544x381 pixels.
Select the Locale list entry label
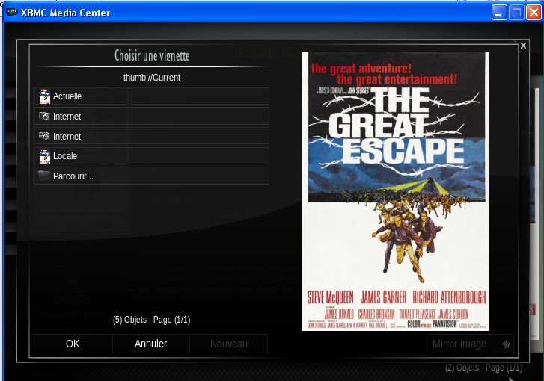coord(65,156)
